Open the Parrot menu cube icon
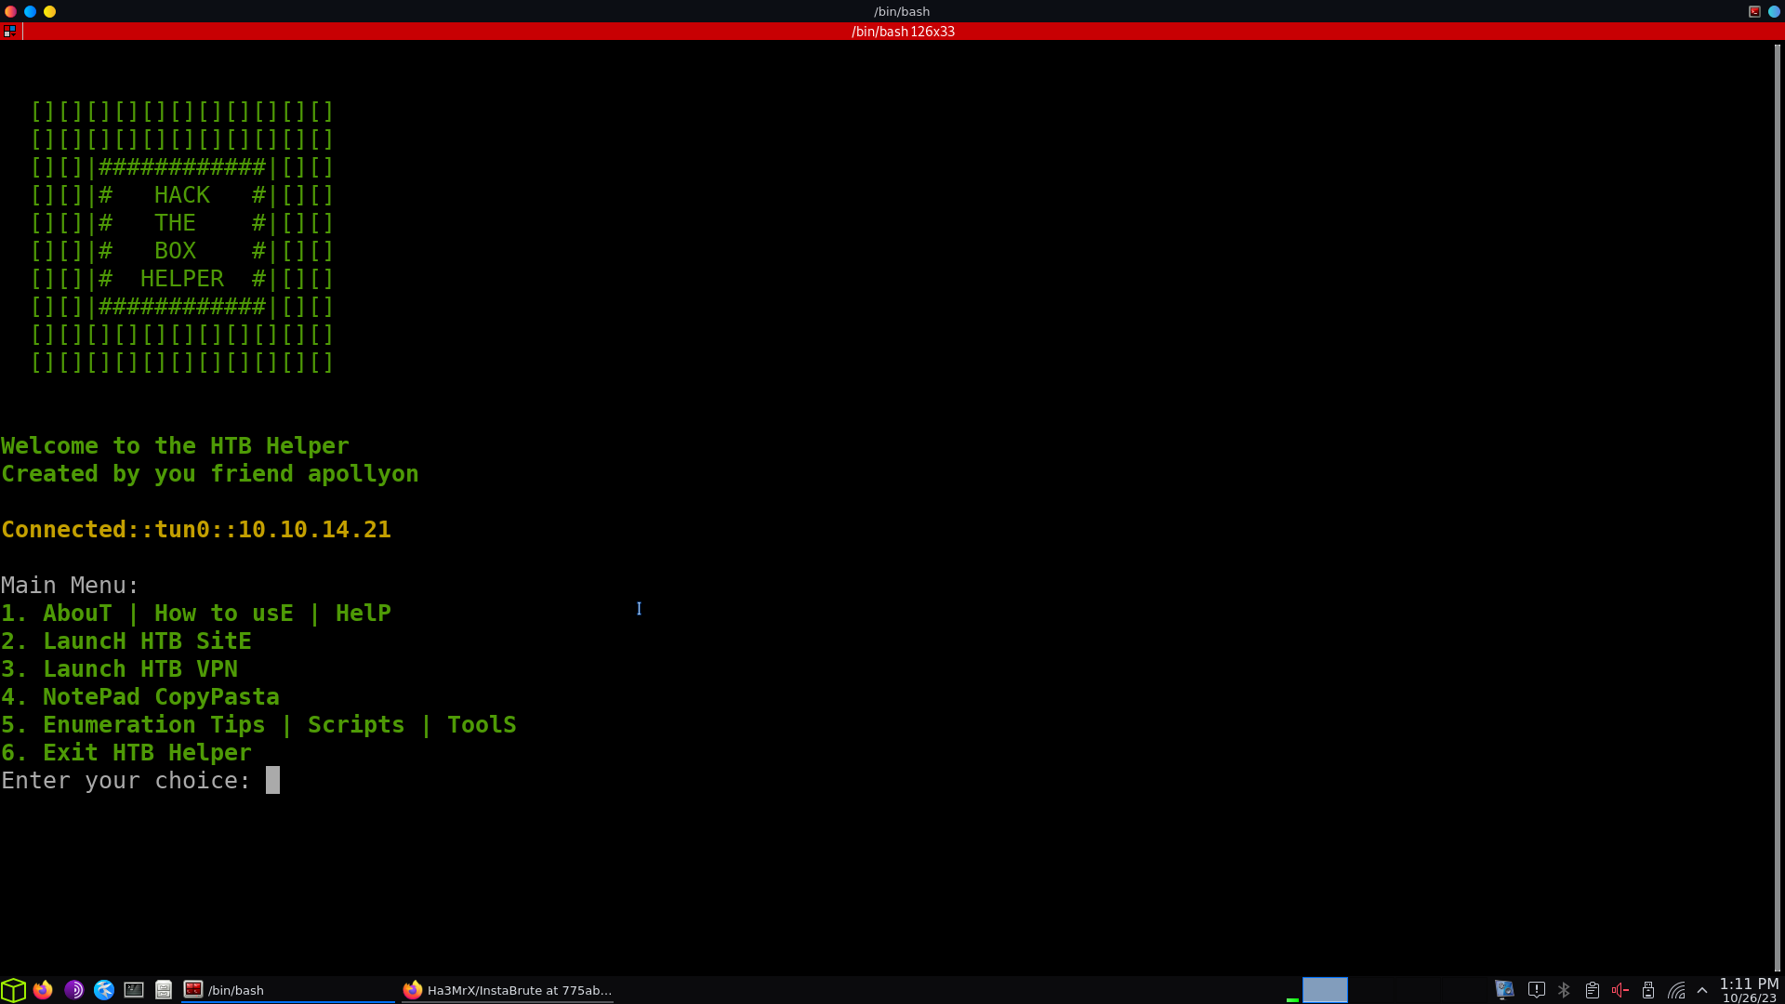 point(14,990)
